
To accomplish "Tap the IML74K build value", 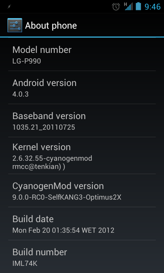I will 25,263.
